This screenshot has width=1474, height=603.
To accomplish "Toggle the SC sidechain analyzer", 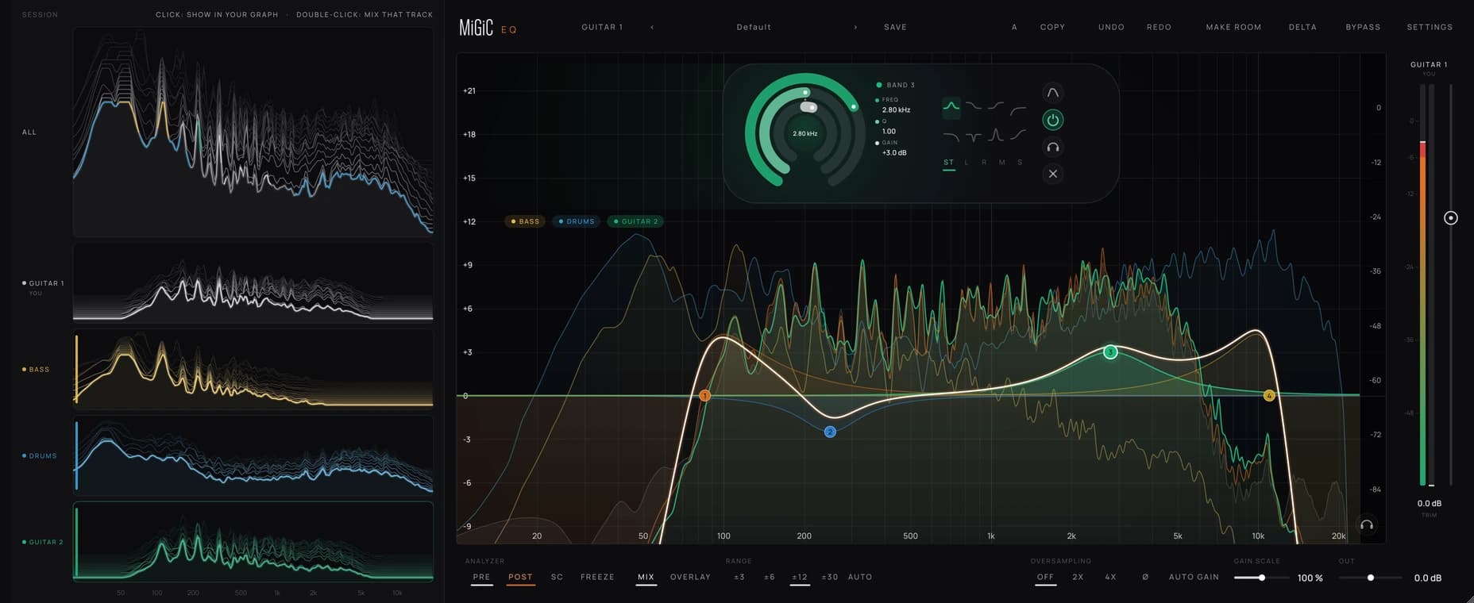I will point(557,577).
